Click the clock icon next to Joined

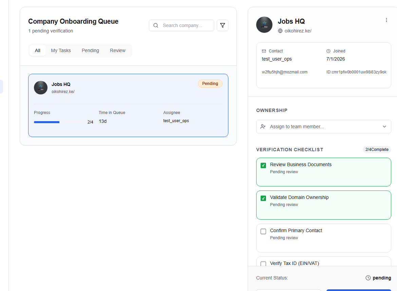click(x=328, y=51)
